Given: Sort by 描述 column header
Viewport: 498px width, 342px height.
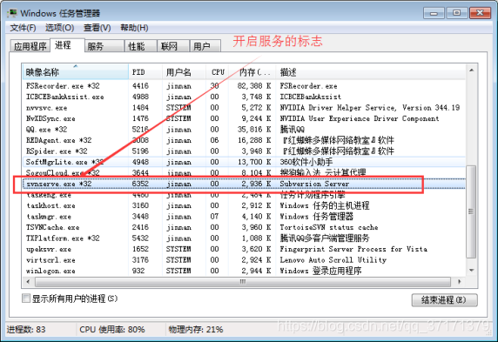Looking at the screenshot, I should [371, 72].
